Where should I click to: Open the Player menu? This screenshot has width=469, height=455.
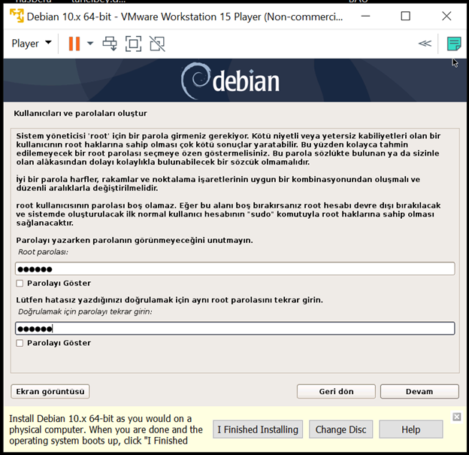pos(31,44)
